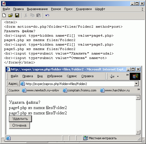Click the Cut scissors icon
The height and width of the screenshot is (144, 146).
pos(26,15)
